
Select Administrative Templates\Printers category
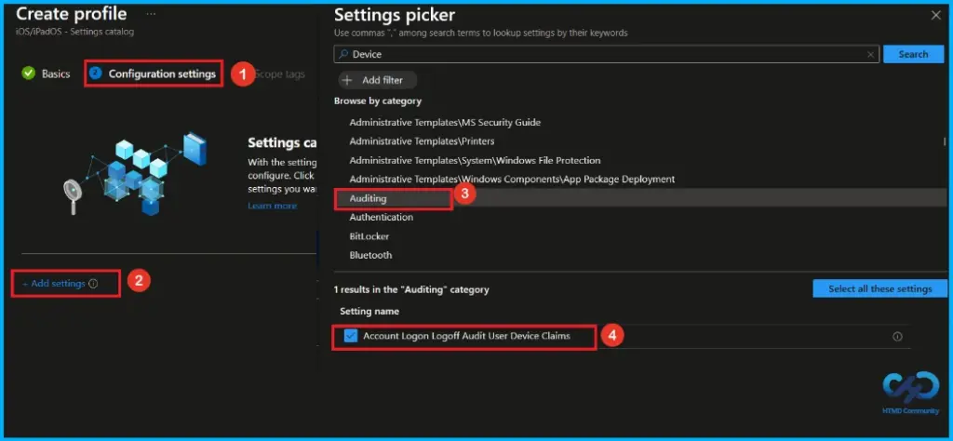tap(422, 141)
